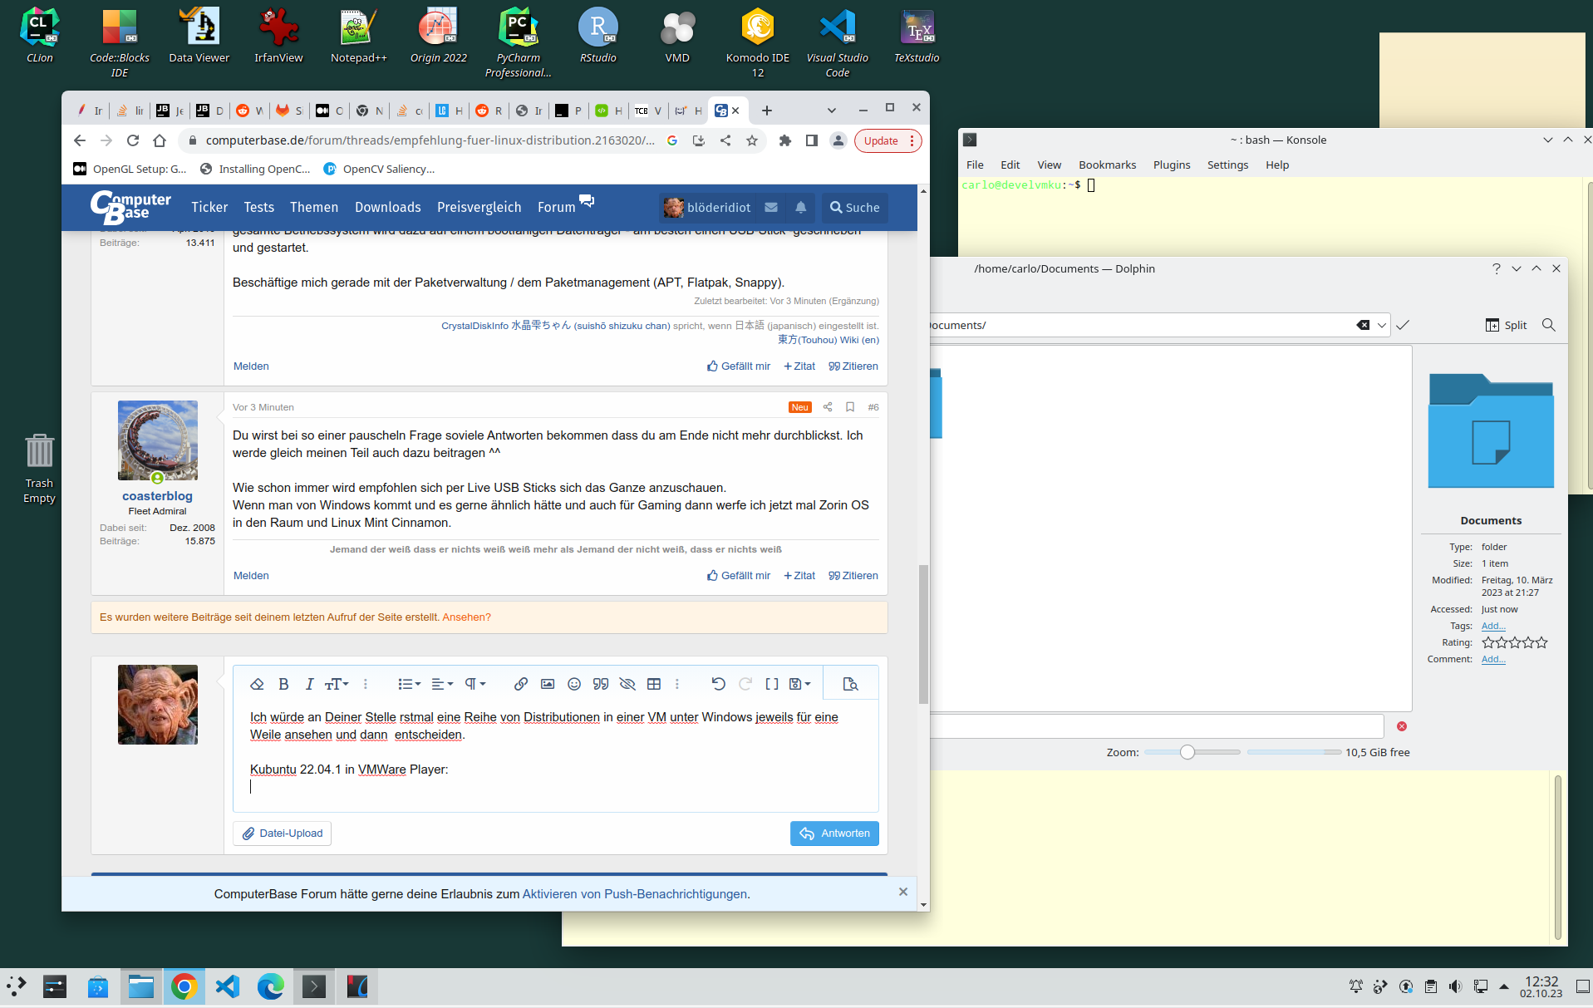Open the inbox envelope icon on ComputerBase

point(771,208)
